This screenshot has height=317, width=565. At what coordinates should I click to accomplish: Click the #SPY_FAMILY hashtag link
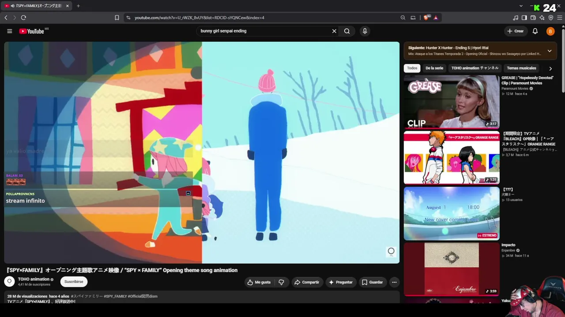point(115,296)
